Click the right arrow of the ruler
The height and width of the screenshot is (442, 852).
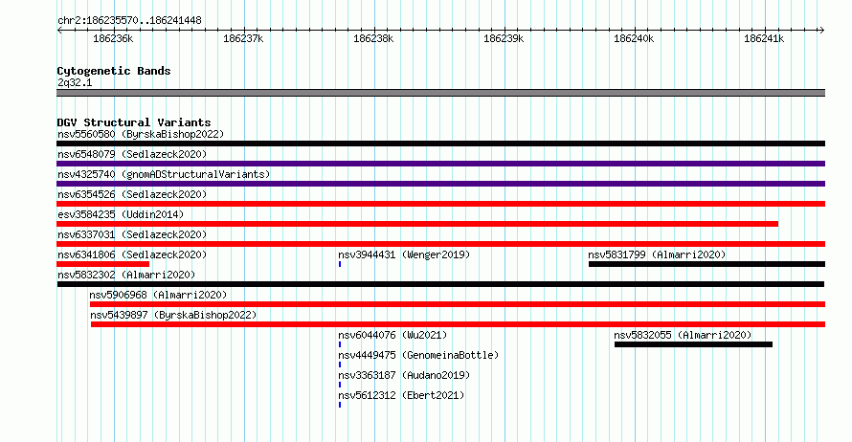821,31
